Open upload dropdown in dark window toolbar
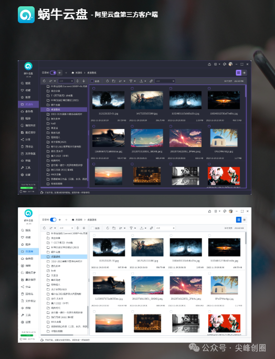This screenshot has width=275, height=359. [x=143, y=81]
